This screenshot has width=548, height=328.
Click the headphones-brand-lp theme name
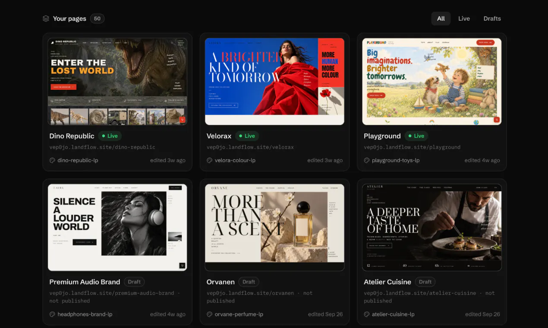[x=85, y=314]
